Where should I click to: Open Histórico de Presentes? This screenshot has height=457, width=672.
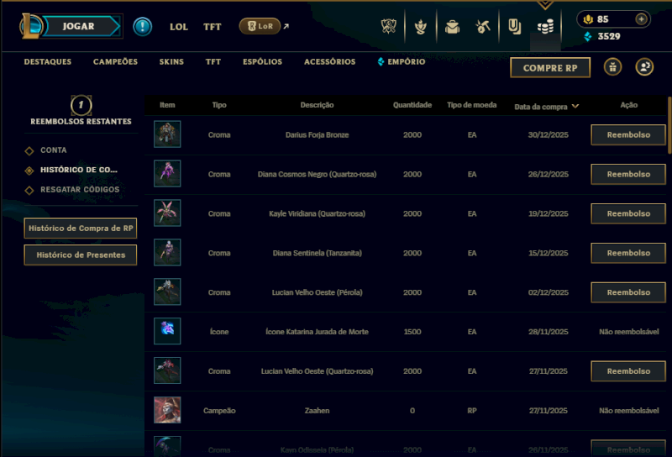point(81,255)
